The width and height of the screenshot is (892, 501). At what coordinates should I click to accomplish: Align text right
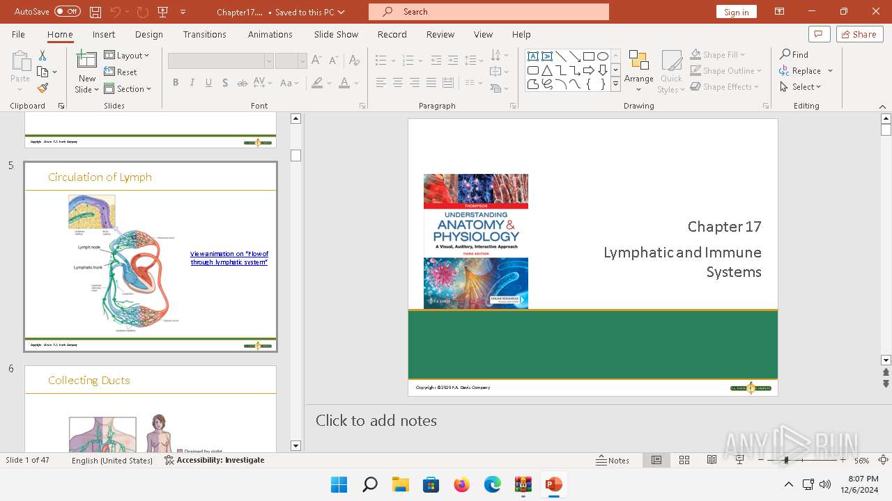[414, 83]
